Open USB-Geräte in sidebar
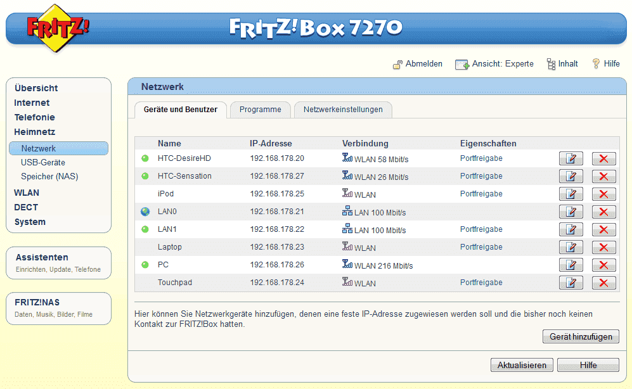The height and width of the screenshot is (389, 632). point(43,162)
